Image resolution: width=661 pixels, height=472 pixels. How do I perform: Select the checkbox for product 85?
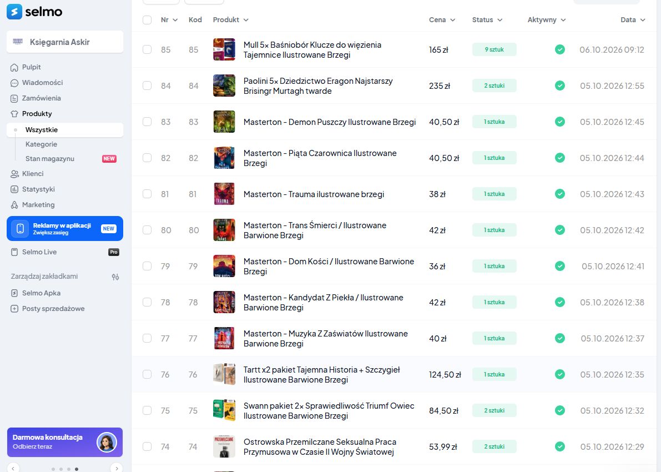coord(147,49)
